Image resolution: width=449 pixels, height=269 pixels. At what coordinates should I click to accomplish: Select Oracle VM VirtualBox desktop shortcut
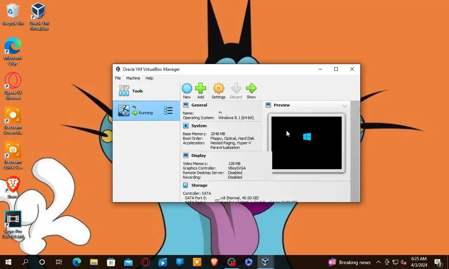click(39, 16)
